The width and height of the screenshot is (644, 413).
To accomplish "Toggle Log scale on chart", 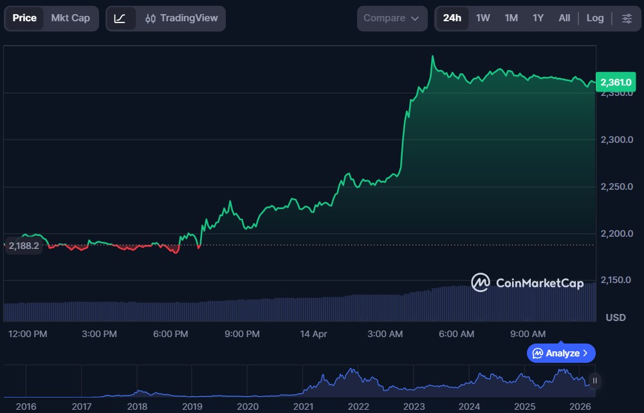I will pyautogui.click(x=595, y=18).
